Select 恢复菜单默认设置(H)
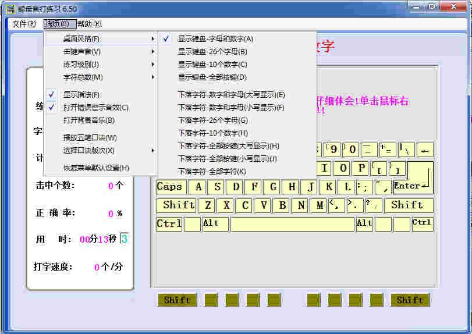472x334 pixels. (96, 168)
